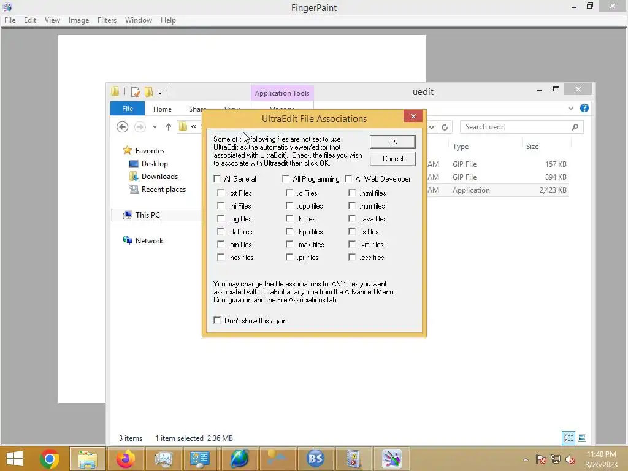The width and height of the screenshot is (628, 471).
Task: Click Properties icon in Quick Access toolbar
Action: point(136,92)
